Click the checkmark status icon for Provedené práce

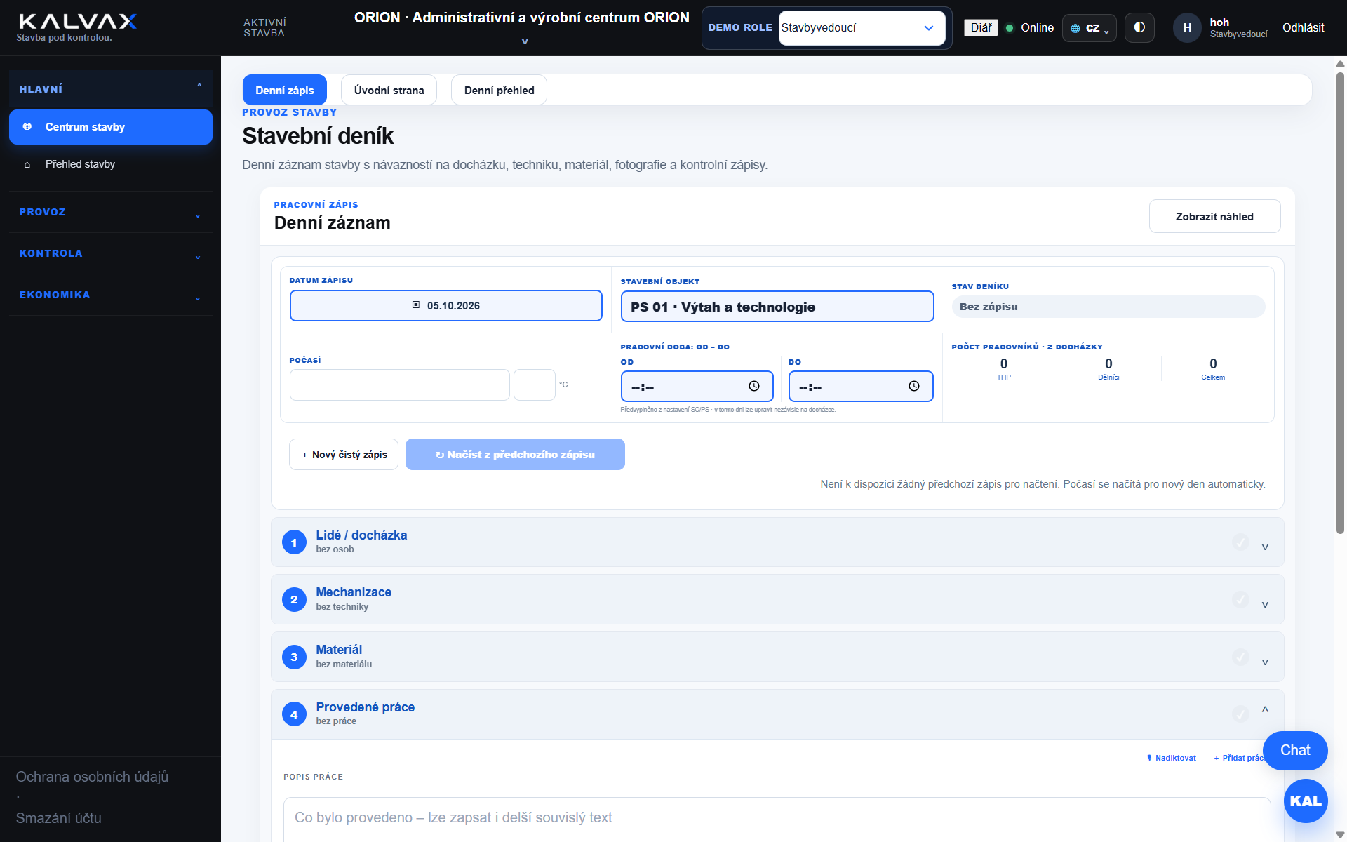click(1240, 714)
